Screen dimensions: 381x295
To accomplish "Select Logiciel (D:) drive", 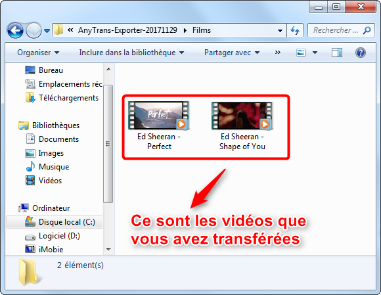I will (59, 236).
